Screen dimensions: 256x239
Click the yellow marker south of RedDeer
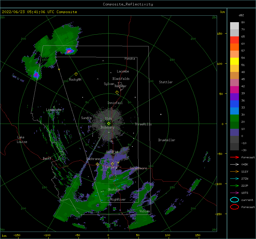pyautogui.click(x=117, y=92)
